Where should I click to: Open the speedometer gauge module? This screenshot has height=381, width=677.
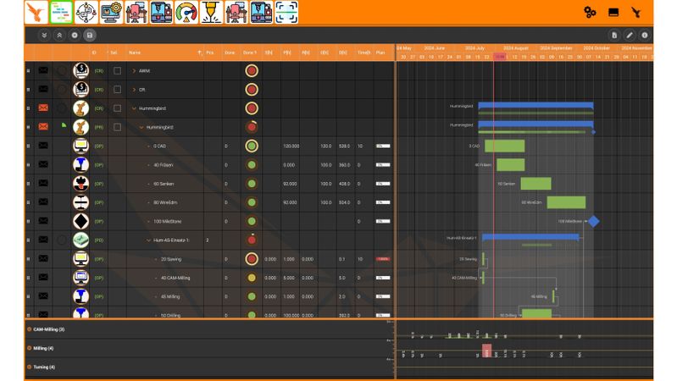click(186, 12)
